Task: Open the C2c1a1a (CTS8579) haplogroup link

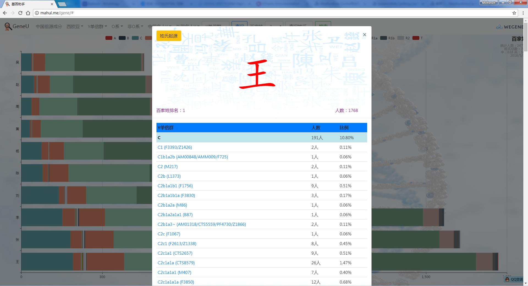Action: [x=176, y=263]
